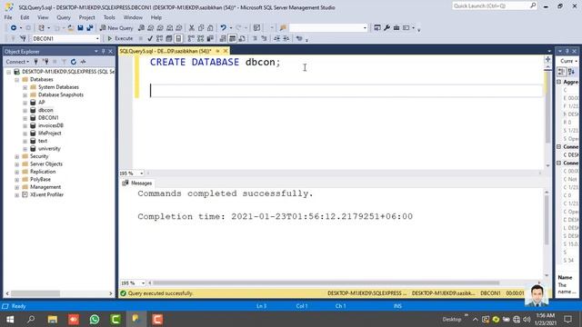
Task: Toggle Results to Grid icon
Action: coord(233,38)
